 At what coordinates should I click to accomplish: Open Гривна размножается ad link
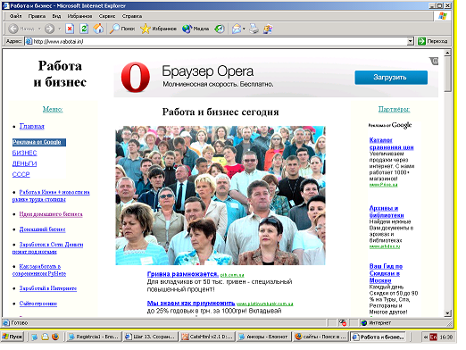tap(183, 274)
